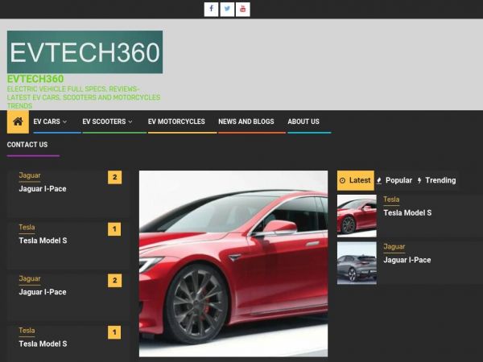Switch to the Latest tab
Screen dimensions: 483x362
pos(356,180)
